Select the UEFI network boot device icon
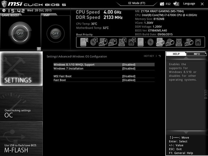Viewport: 208px width, 156px height. click(x=132, y=42)
